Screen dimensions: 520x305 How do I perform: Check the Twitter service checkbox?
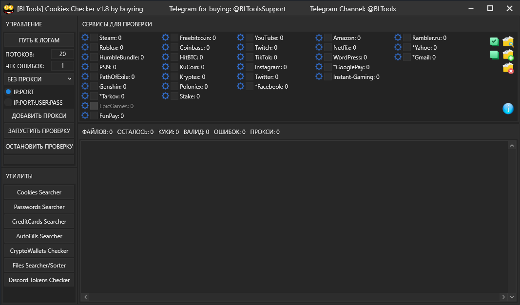click(x=250, y=76)
